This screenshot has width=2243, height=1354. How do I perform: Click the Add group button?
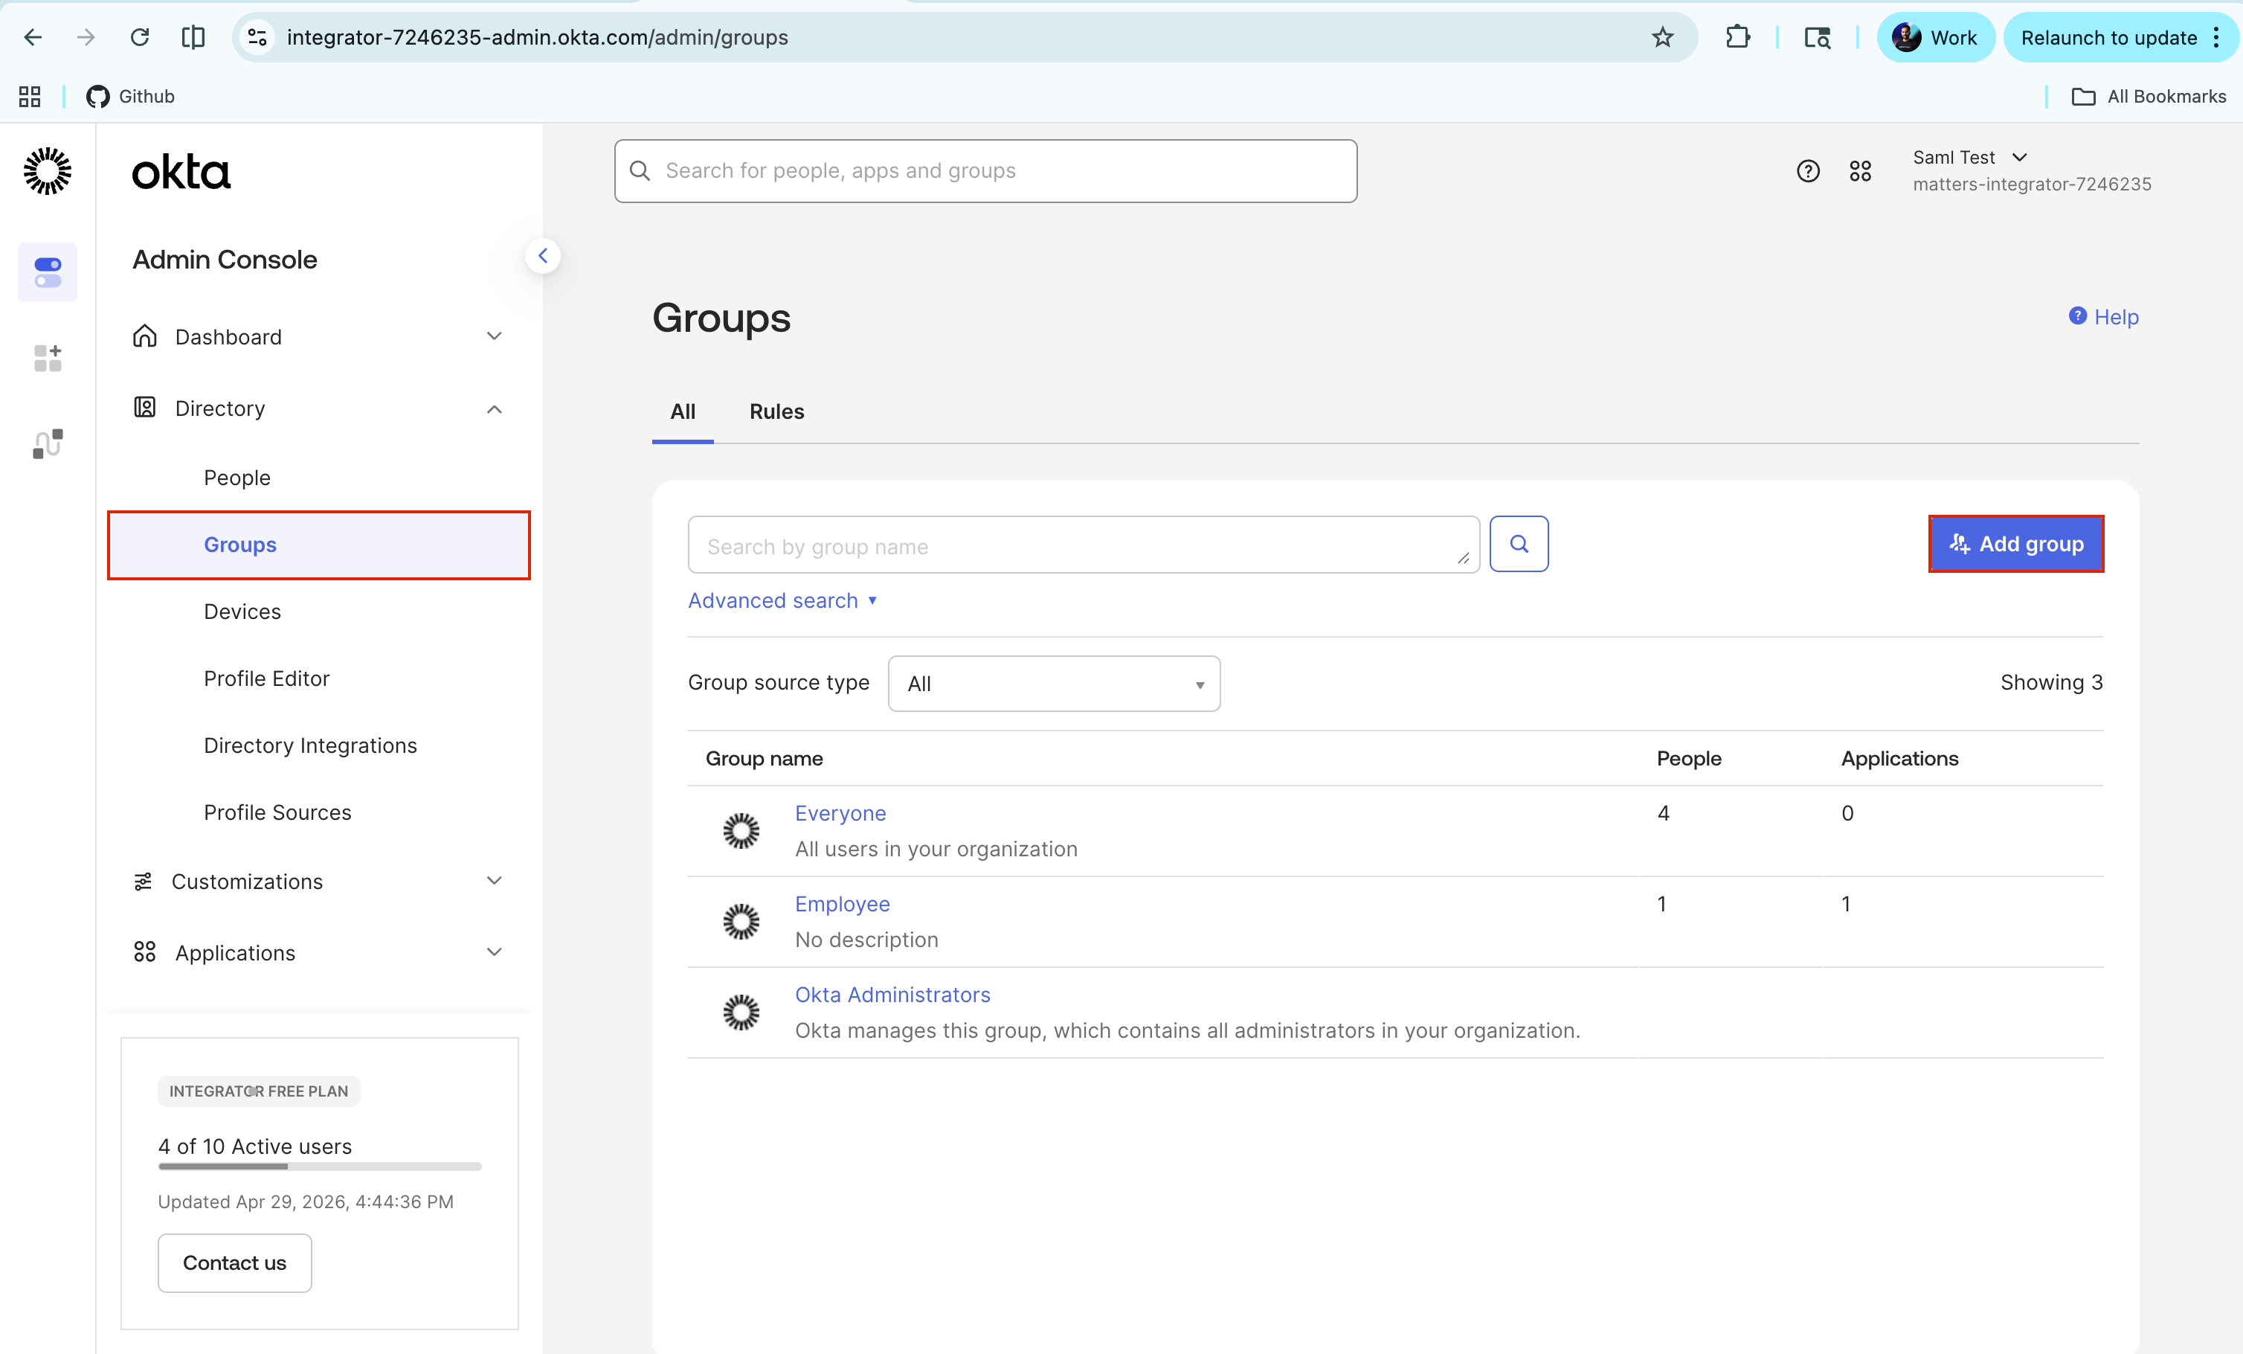2015,545
